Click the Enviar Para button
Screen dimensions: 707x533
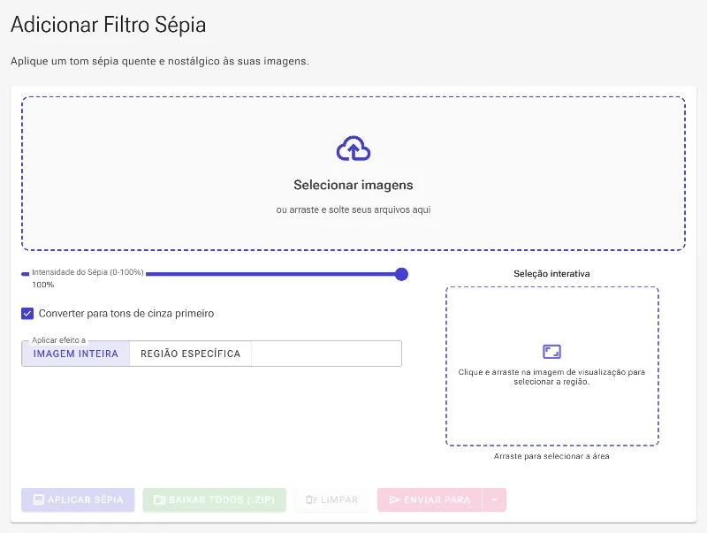tap(430, 499)
